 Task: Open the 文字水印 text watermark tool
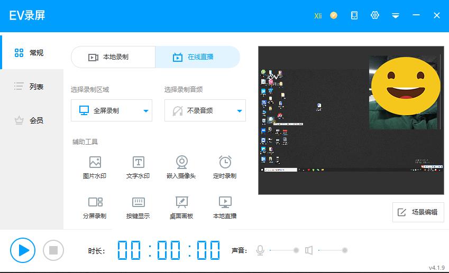(138, 167)
